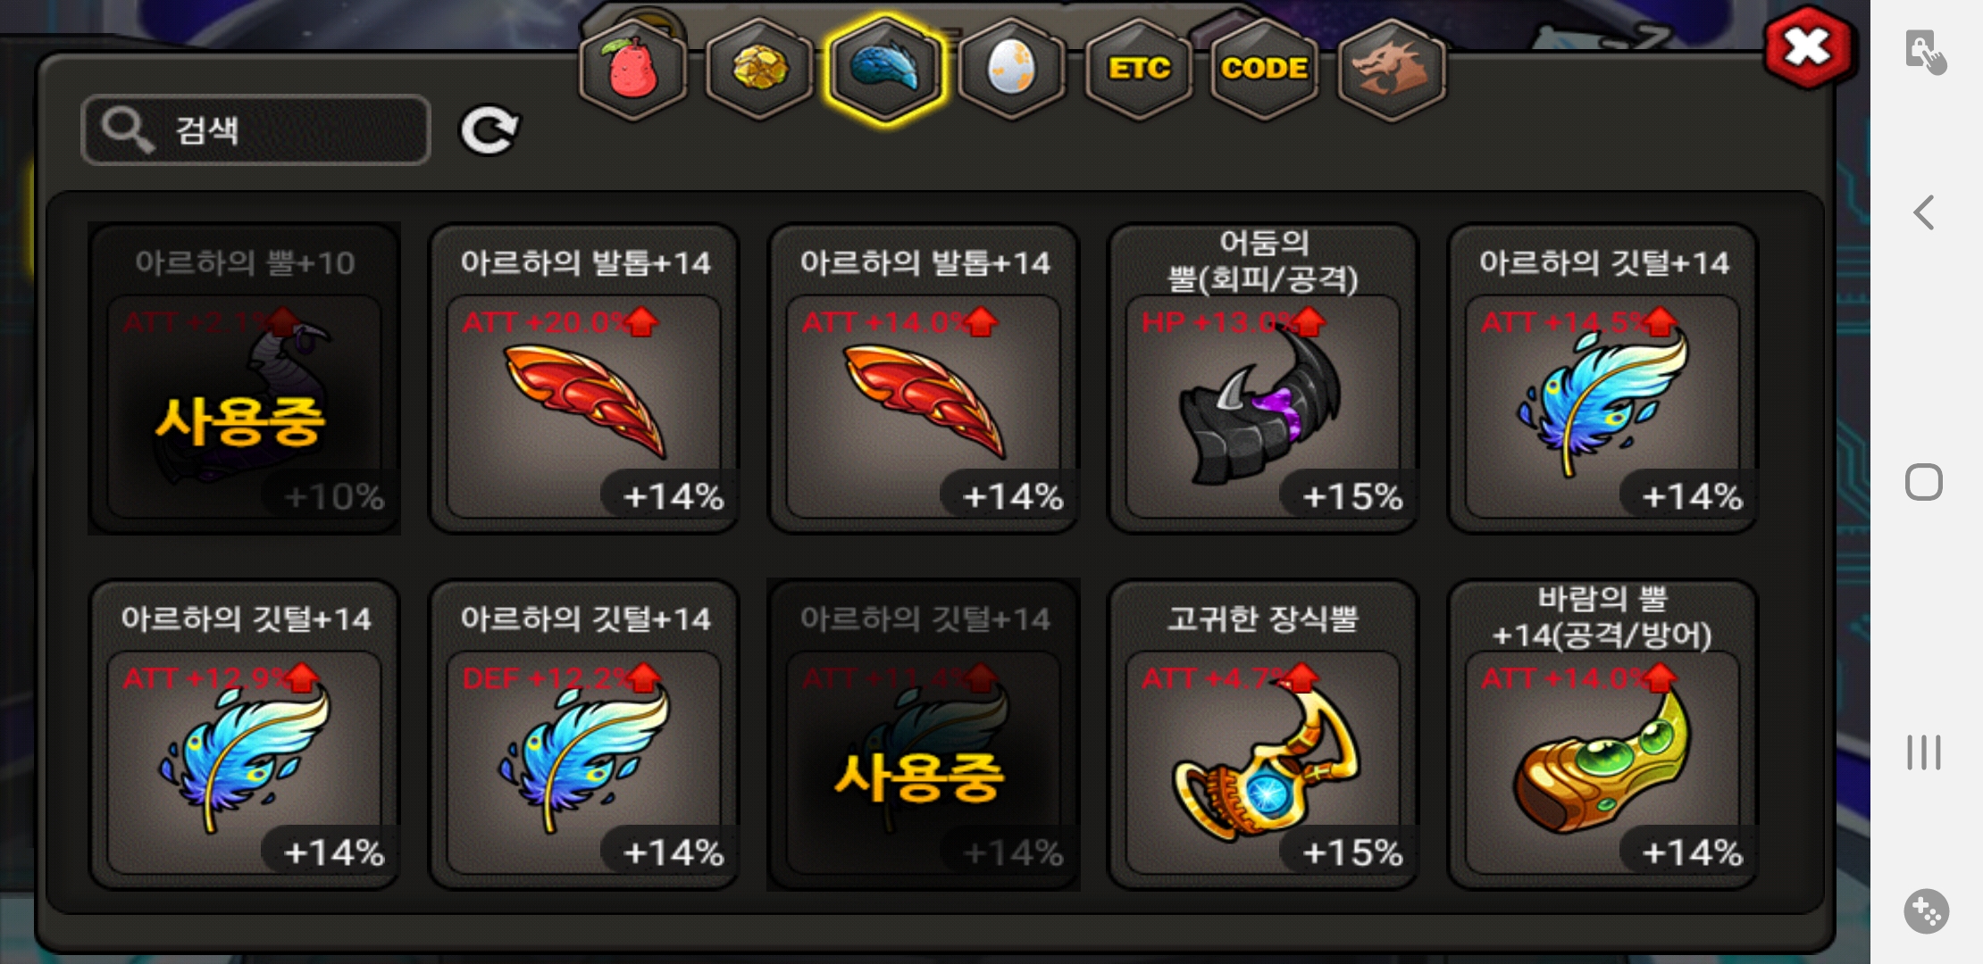This screenshot has width=1983, height=964.
Task: Click the 검색 search field
Action: [255, 130]
